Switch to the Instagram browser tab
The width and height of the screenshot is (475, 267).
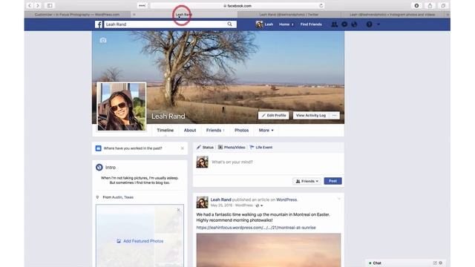393,15
